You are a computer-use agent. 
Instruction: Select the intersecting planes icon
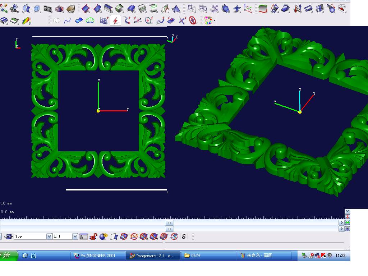(x=237, y=9)
